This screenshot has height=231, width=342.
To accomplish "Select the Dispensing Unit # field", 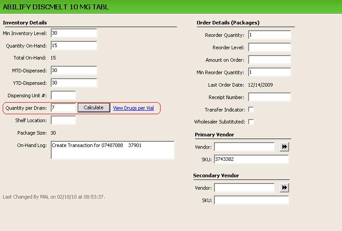I will tap(63, 95).
